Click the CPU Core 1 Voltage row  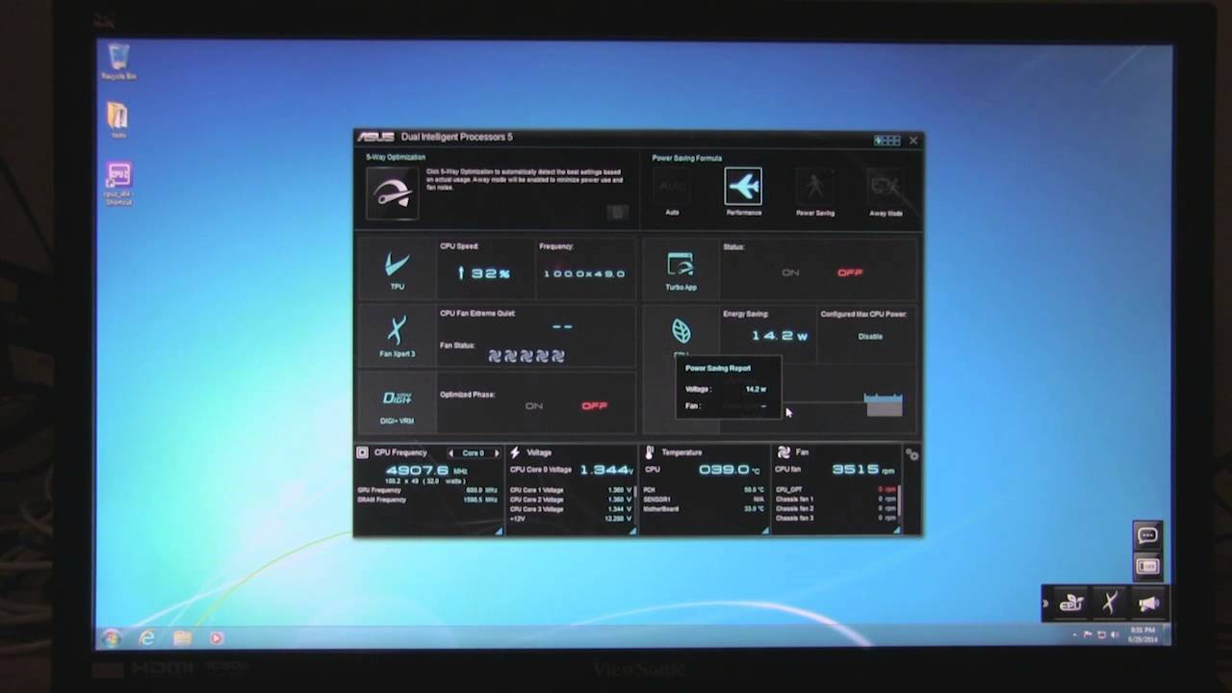coord(571,490)
